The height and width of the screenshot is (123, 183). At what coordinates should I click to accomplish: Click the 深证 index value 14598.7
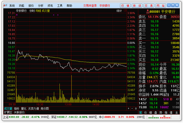pos(62,117)
